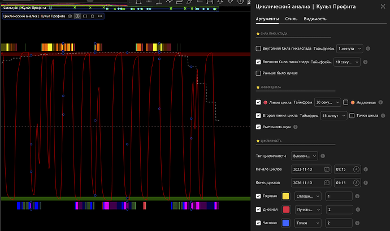Toggle indicator visibility eye icon on chart
The image size is (390, 231).
coord(71,16)
